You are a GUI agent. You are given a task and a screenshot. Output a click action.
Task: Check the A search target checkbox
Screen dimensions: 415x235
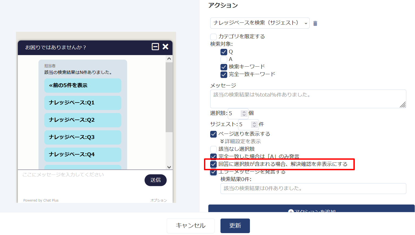coord(224,59)
